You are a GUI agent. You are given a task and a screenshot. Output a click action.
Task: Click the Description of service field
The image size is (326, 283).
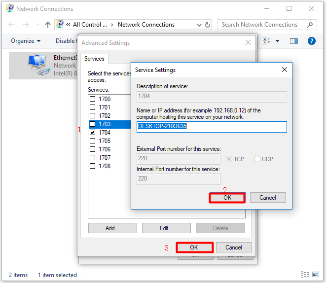(212, 97)
